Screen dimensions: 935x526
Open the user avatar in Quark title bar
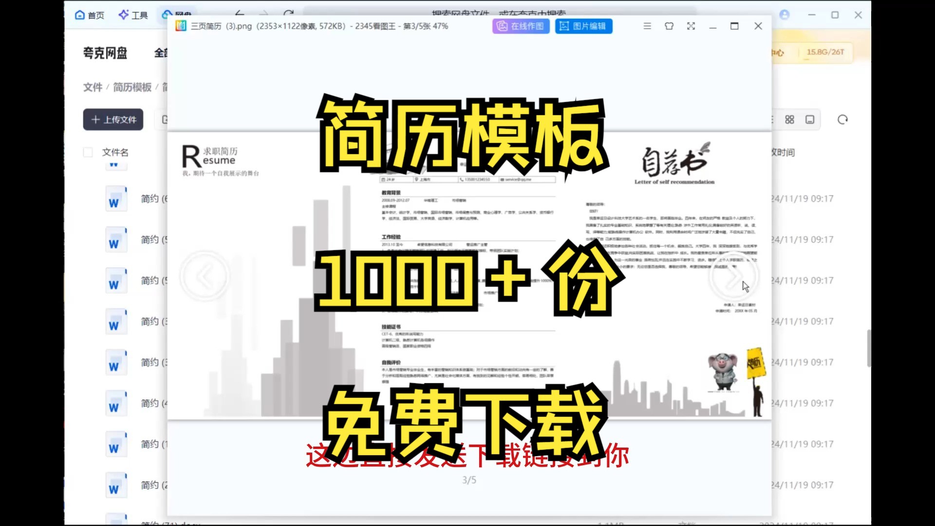(785, 15)
